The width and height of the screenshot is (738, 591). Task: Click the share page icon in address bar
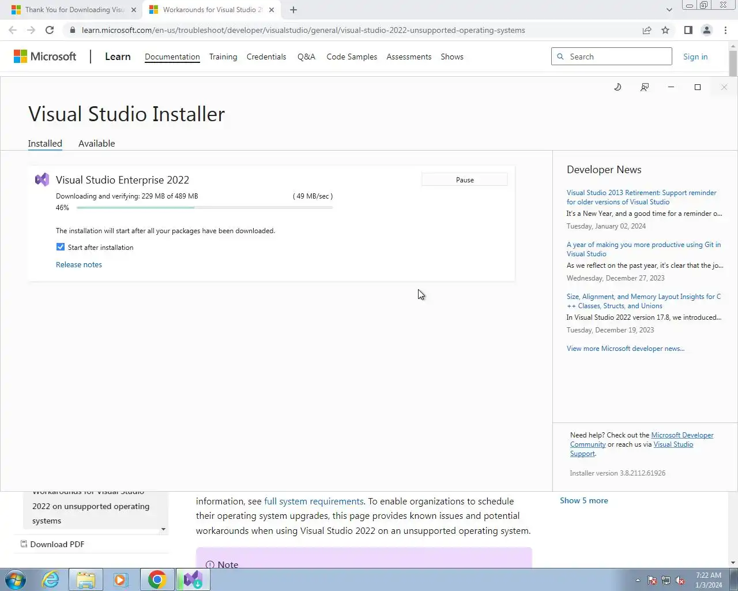pyautogui.click(x=647, y=30)
